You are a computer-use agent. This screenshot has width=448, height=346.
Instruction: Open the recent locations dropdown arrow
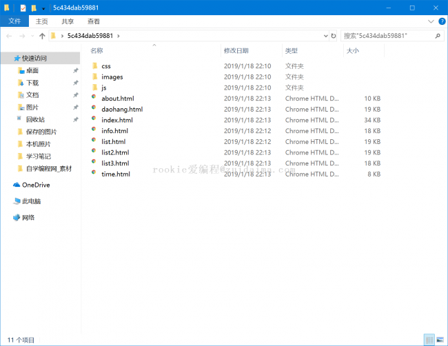click(32, 35)
